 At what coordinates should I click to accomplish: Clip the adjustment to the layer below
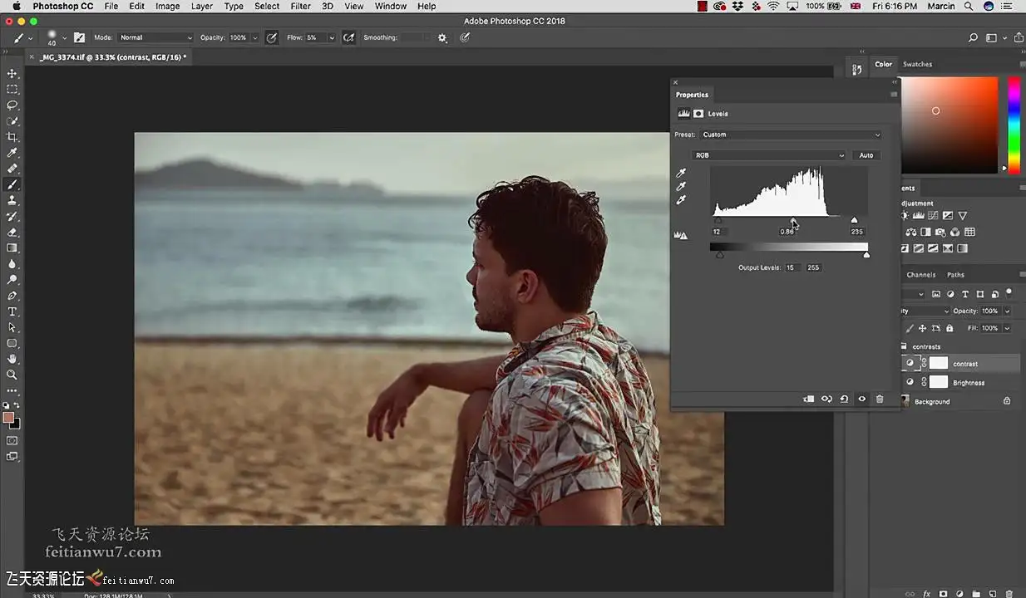(808, 399)
